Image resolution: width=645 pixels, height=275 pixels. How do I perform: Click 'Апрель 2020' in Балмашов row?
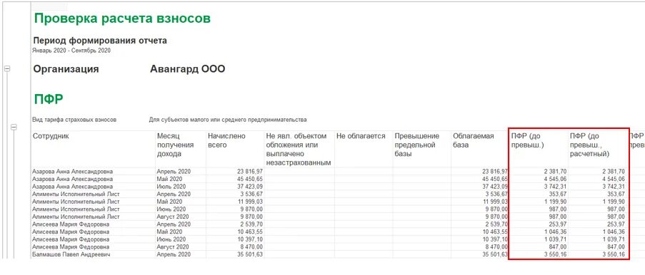[173, 255]
